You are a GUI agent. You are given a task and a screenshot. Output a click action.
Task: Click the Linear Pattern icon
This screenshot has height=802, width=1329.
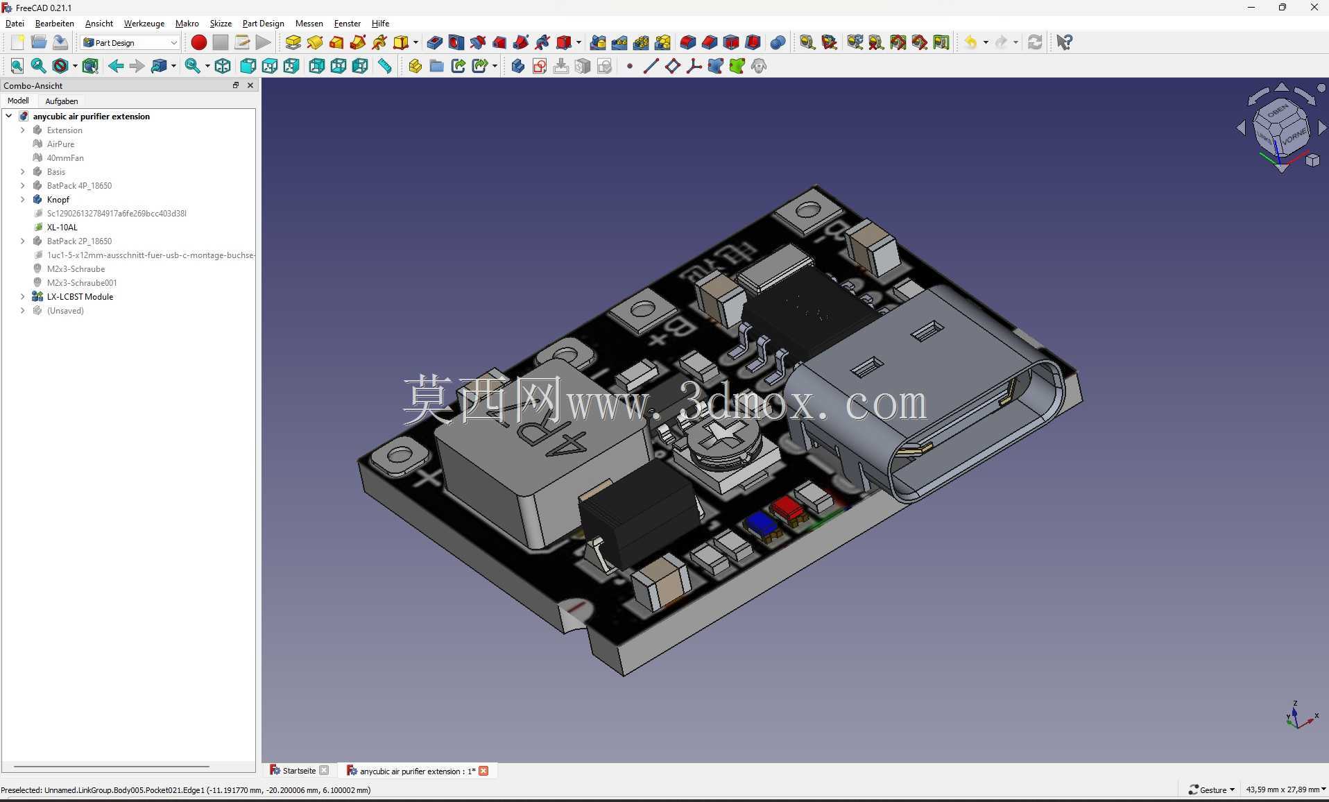619,42
